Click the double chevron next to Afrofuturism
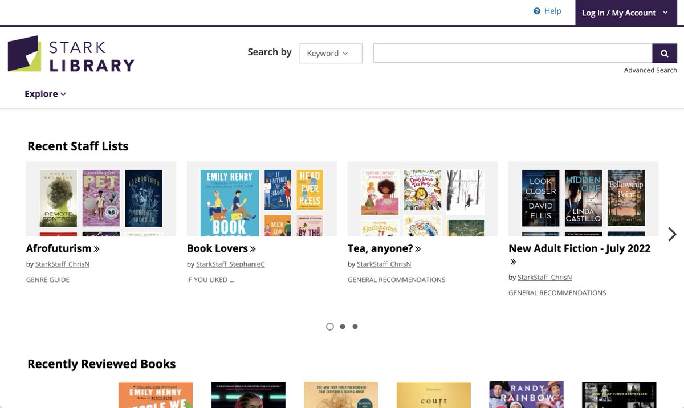This screenshot has width=684, height=408. click(96, 249)
